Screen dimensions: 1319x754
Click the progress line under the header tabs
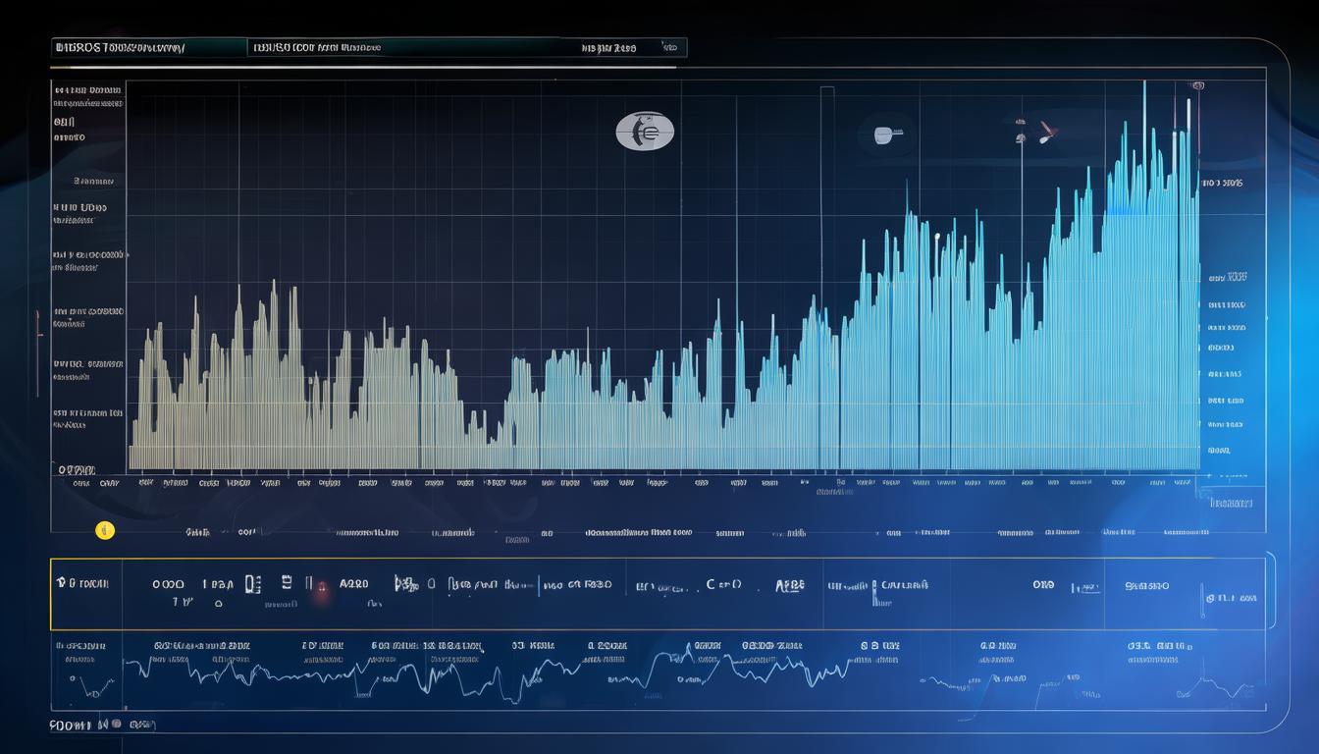[363, 68]
